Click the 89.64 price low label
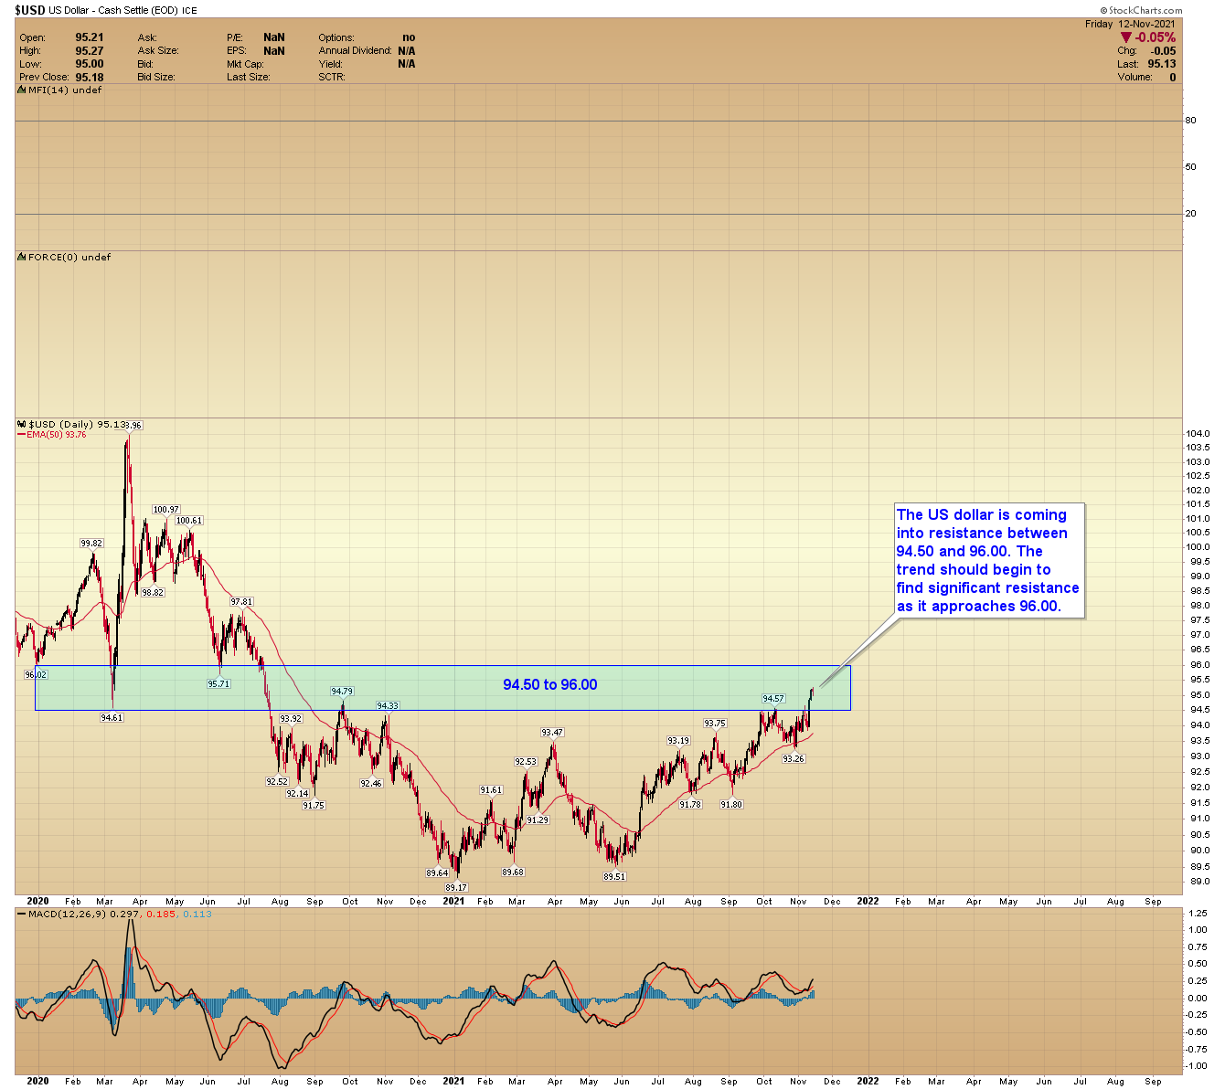The image size is (1225, 1089). [437, 873]
